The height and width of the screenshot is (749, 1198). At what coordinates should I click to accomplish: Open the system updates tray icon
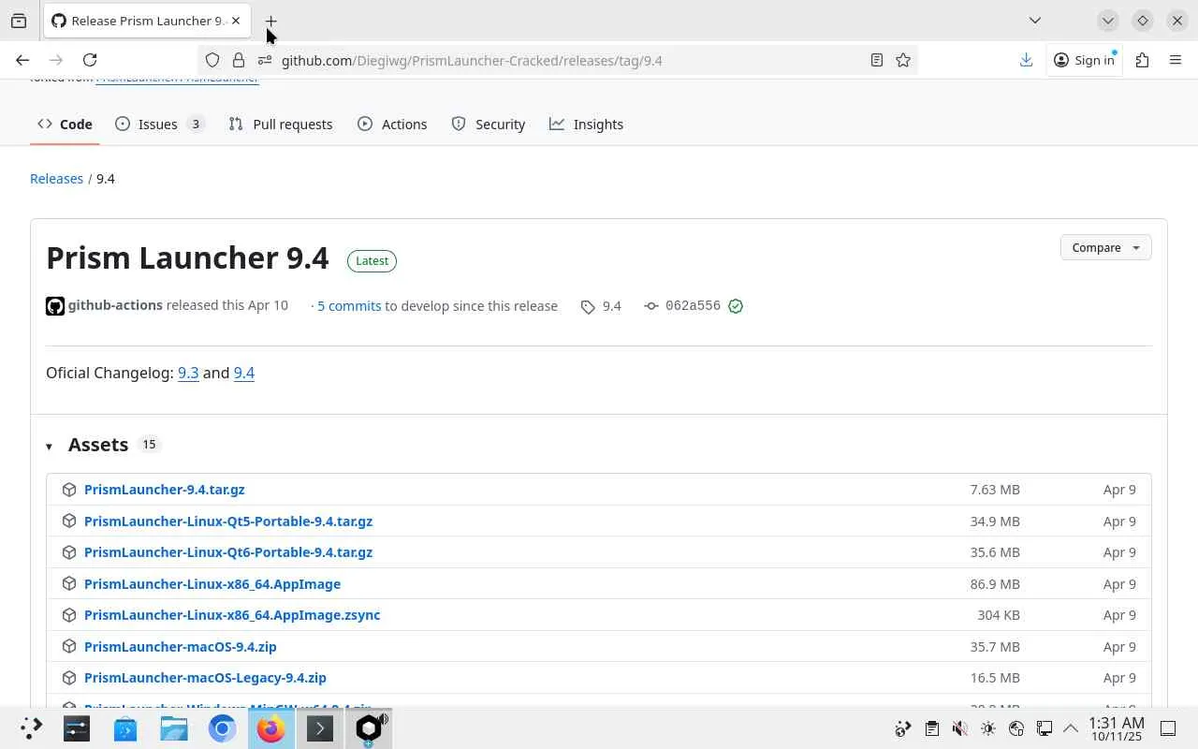click(x=903, y=728)
